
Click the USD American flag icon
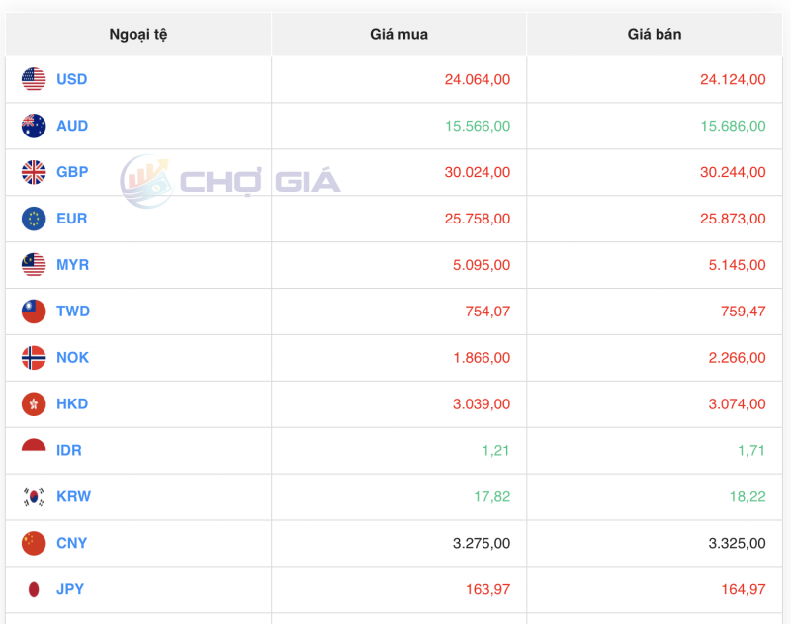[33, 79]
